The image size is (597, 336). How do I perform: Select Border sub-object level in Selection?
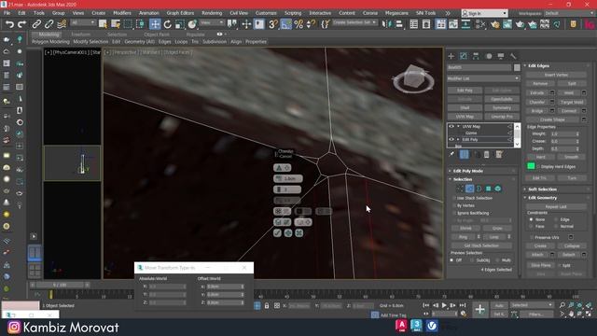(479, 189)
